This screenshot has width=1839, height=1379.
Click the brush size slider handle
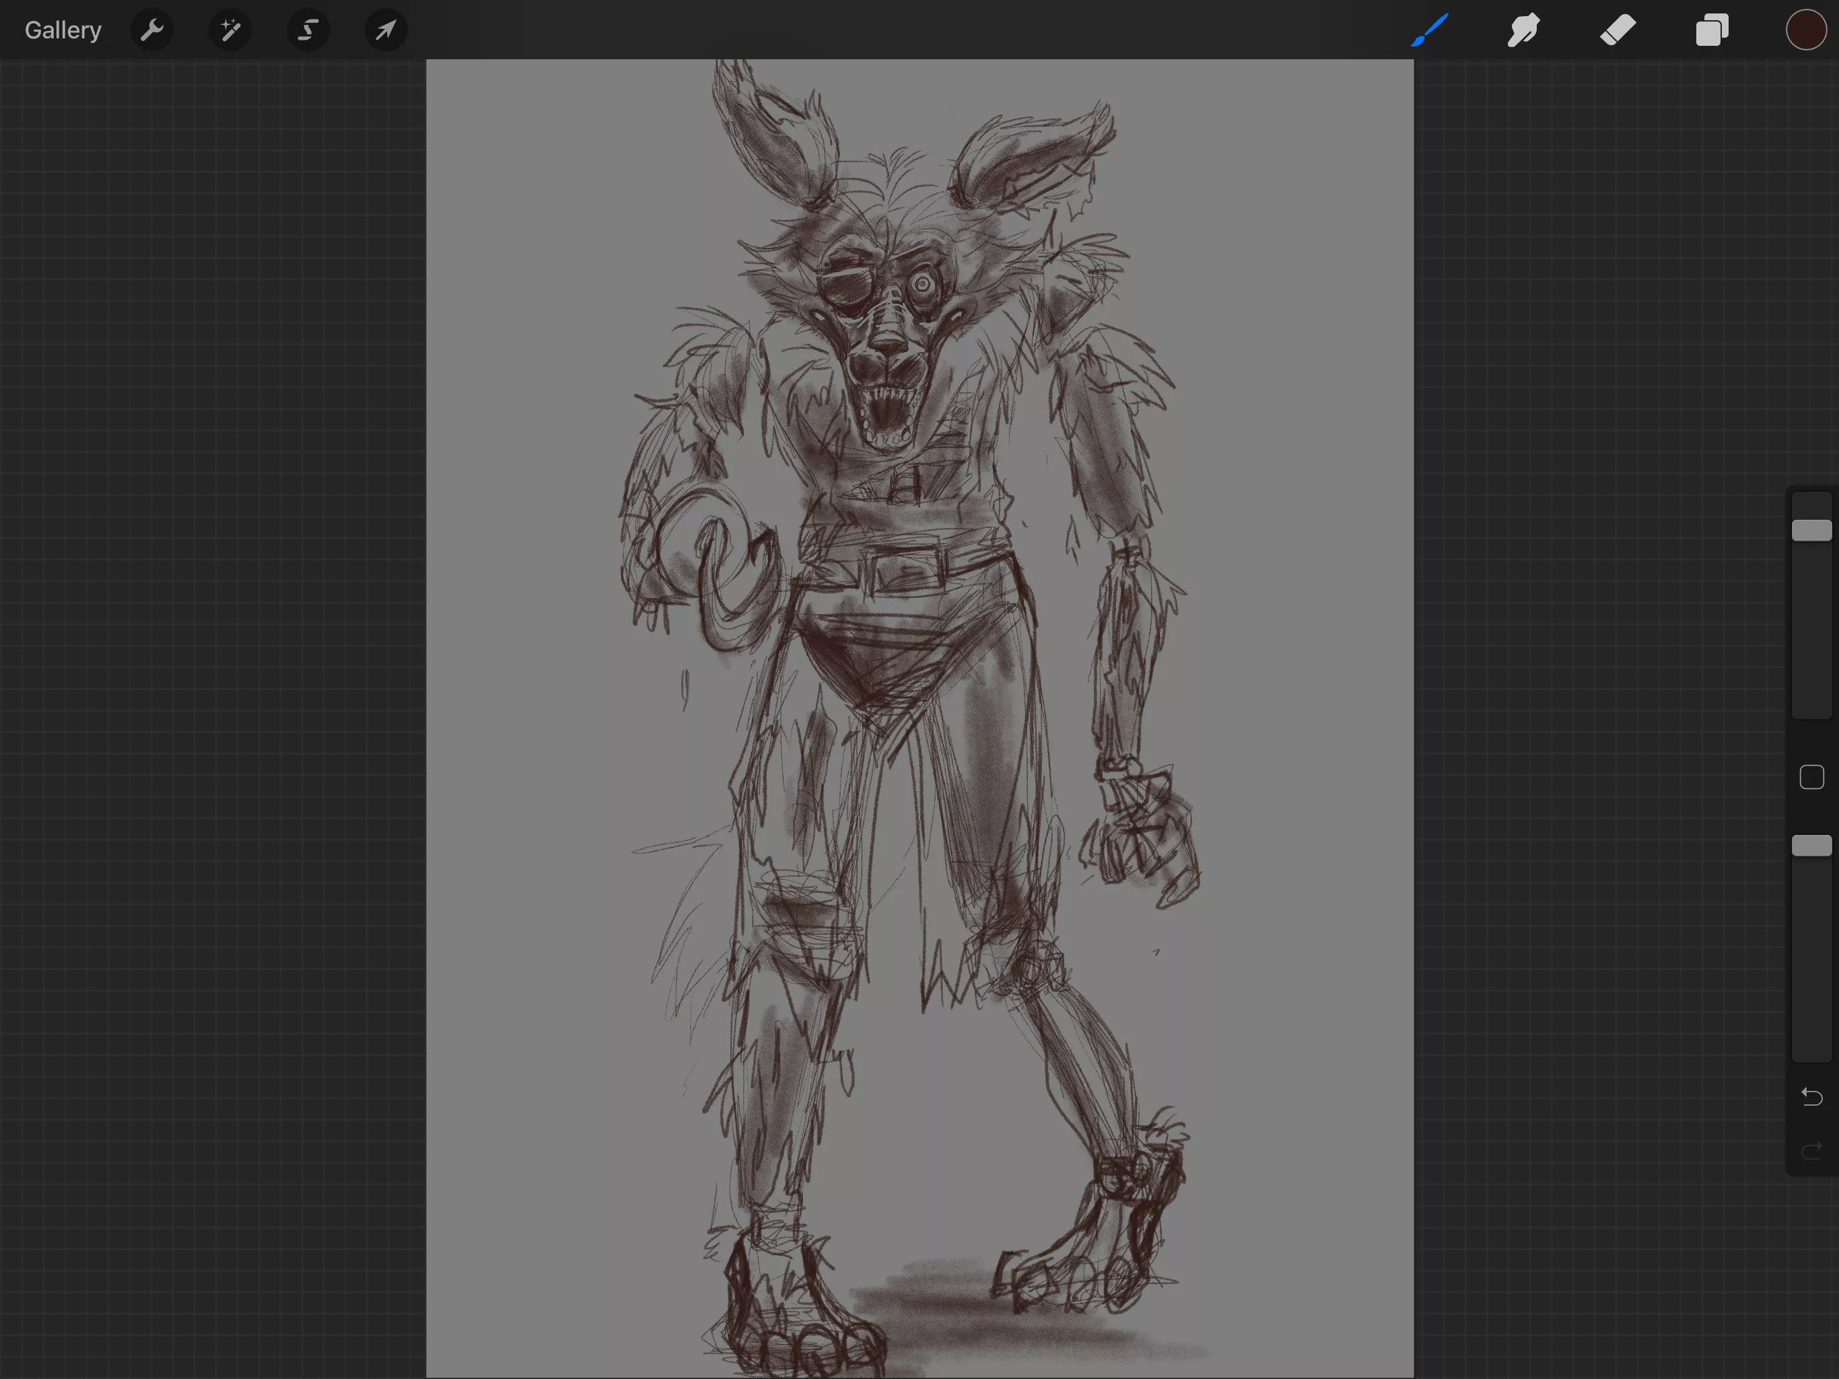[1811, 531]
